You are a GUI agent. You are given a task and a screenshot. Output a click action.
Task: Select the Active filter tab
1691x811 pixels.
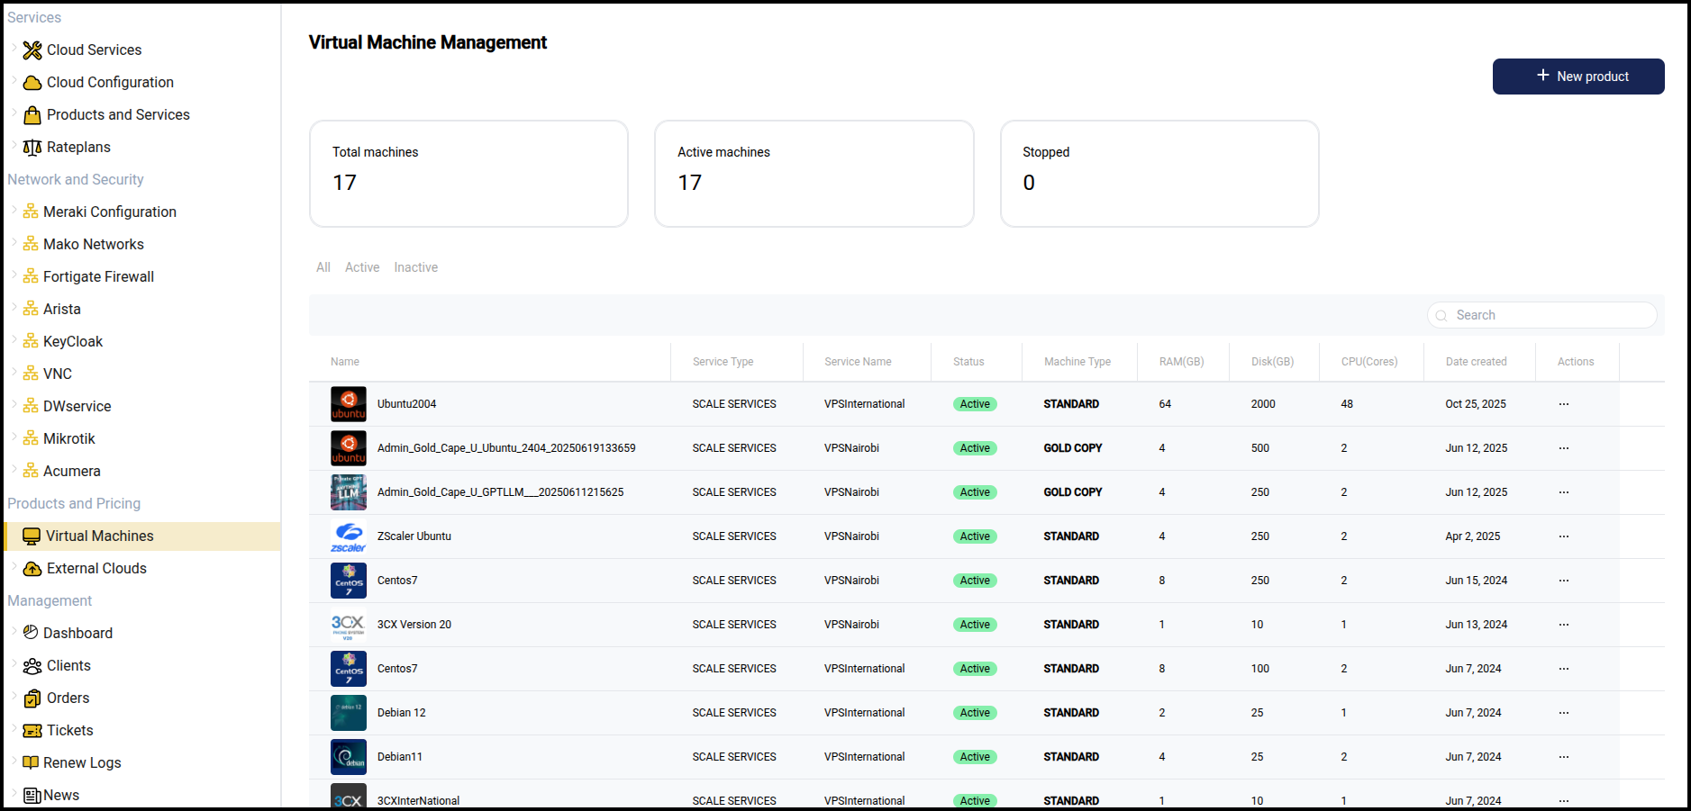[362, 267]
